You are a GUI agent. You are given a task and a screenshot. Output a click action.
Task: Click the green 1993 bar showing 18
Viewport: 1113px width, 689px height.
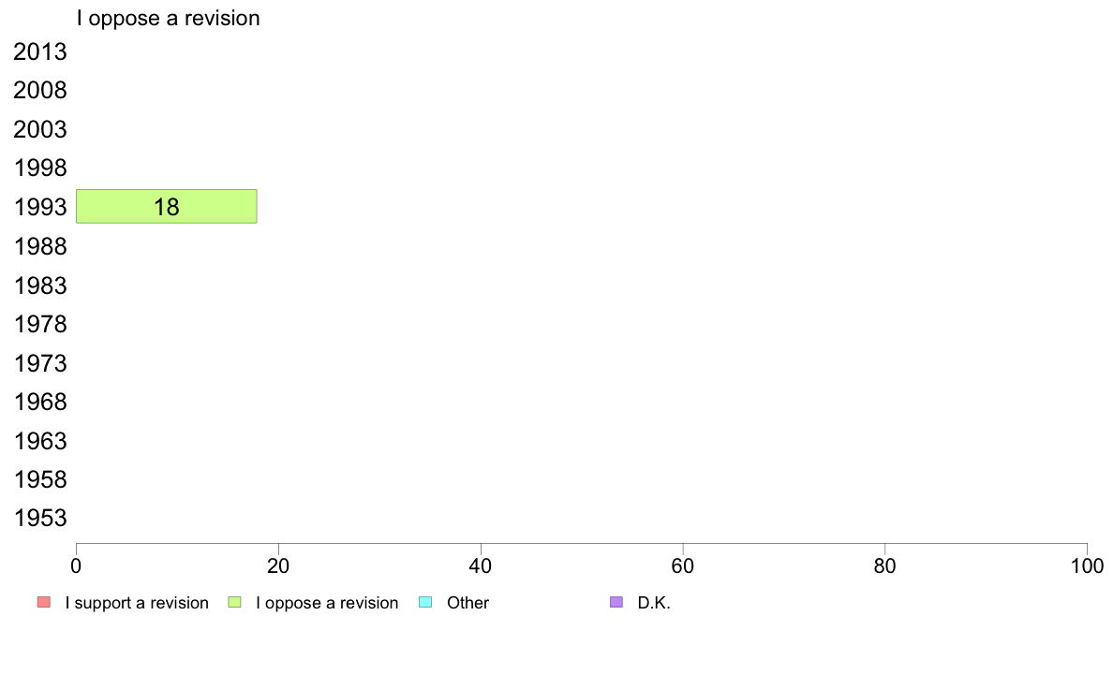click(x=166, y=207)
